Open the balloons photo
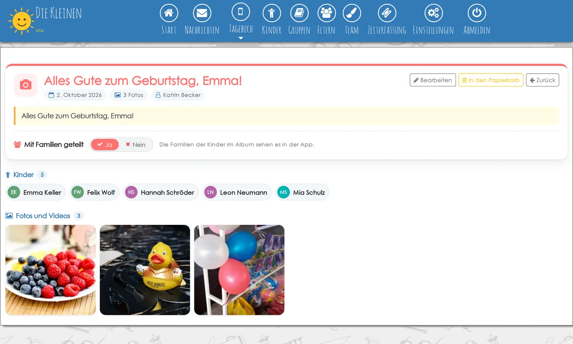This screenshot has height=344, width=573. (239, 270)
